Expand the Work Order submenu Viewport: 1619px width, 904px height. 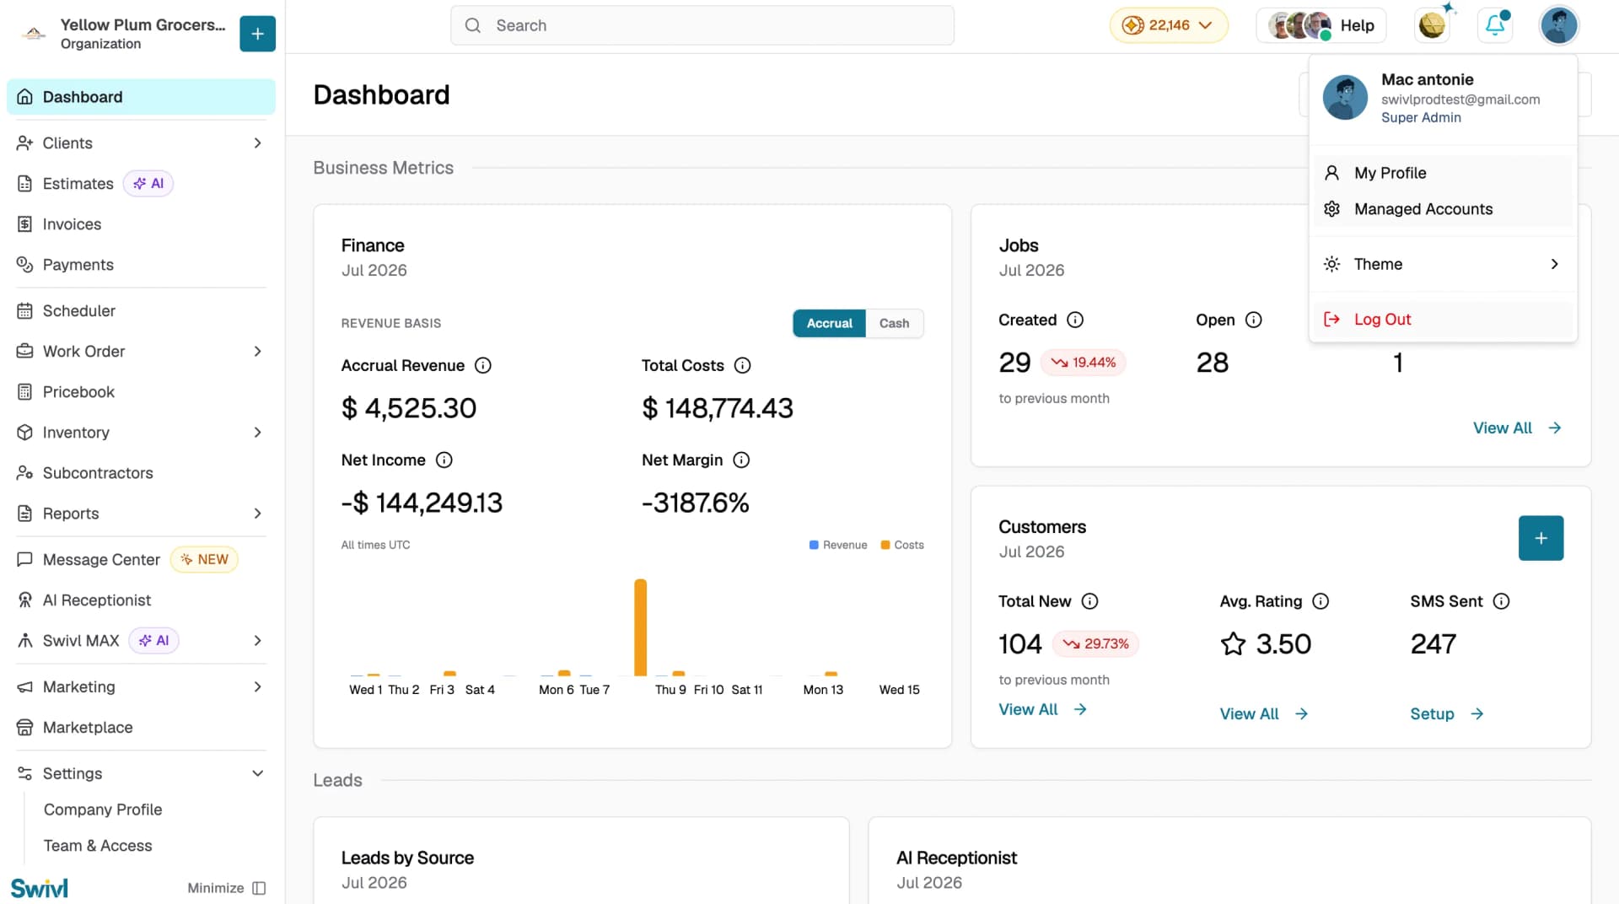258,352
